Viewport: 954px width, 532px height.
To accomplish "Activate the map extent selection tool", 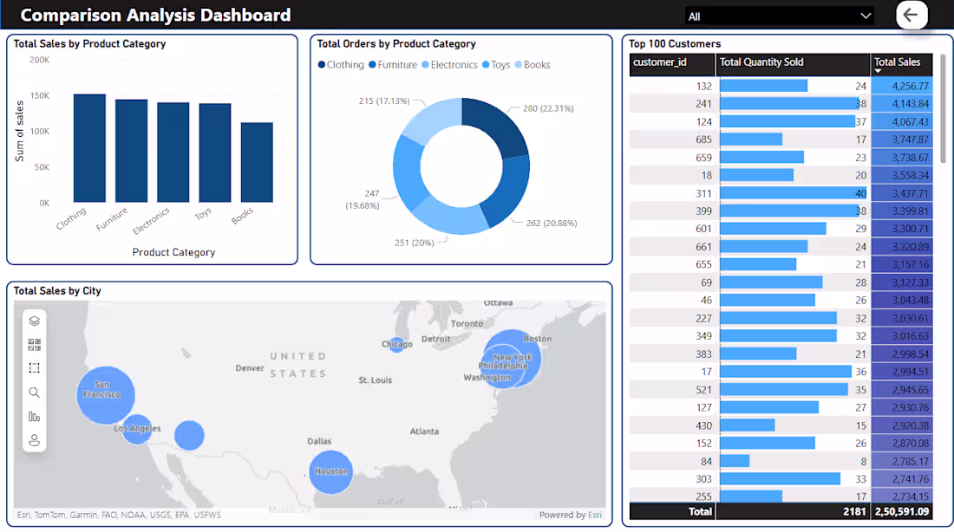I will click(x=35, y=367).
